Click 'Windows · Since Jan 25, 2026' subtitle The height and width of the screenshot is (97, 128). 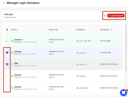click(x=25, y=89)
